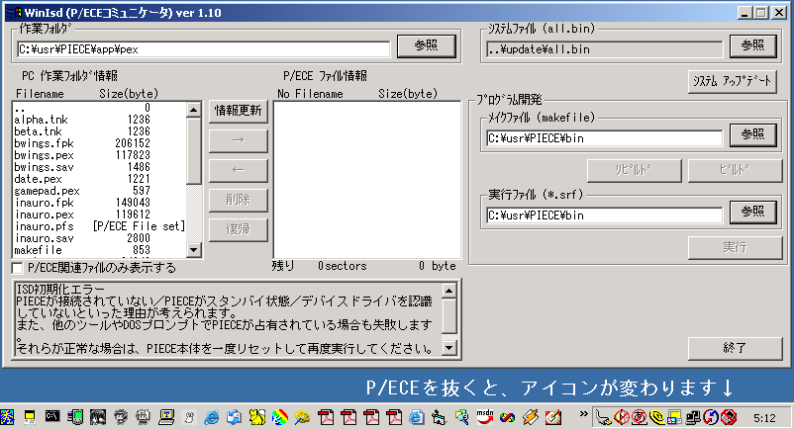The width and height of the screenshot is (794, 430).
Task: Select makefile in the file list
Action: (x=100, y=250)
